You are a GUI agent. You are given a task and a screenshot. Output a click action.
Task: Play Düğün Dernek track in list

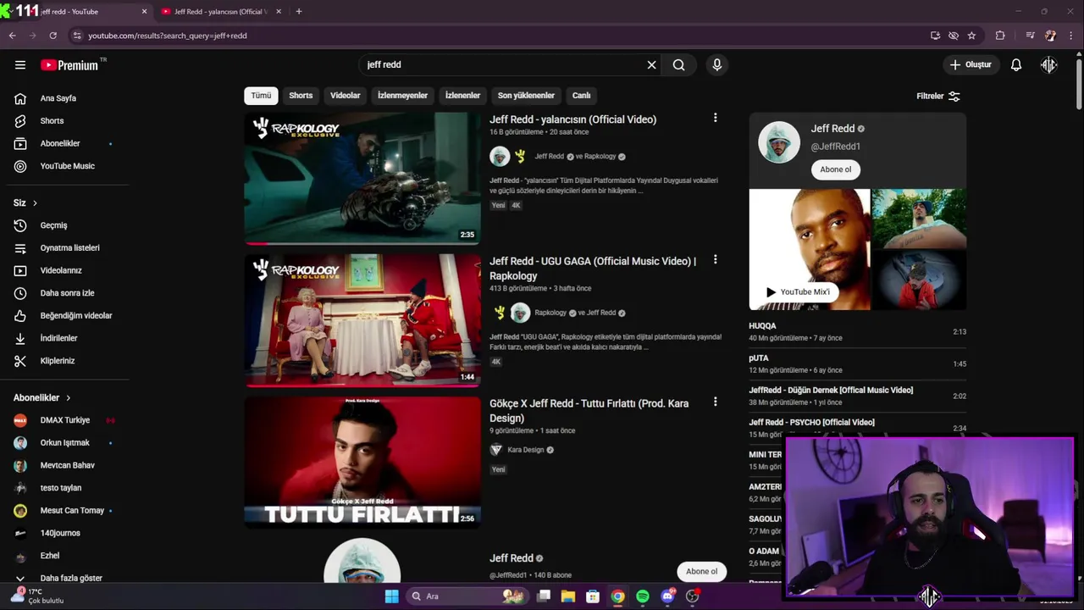(x=857, y=396)
